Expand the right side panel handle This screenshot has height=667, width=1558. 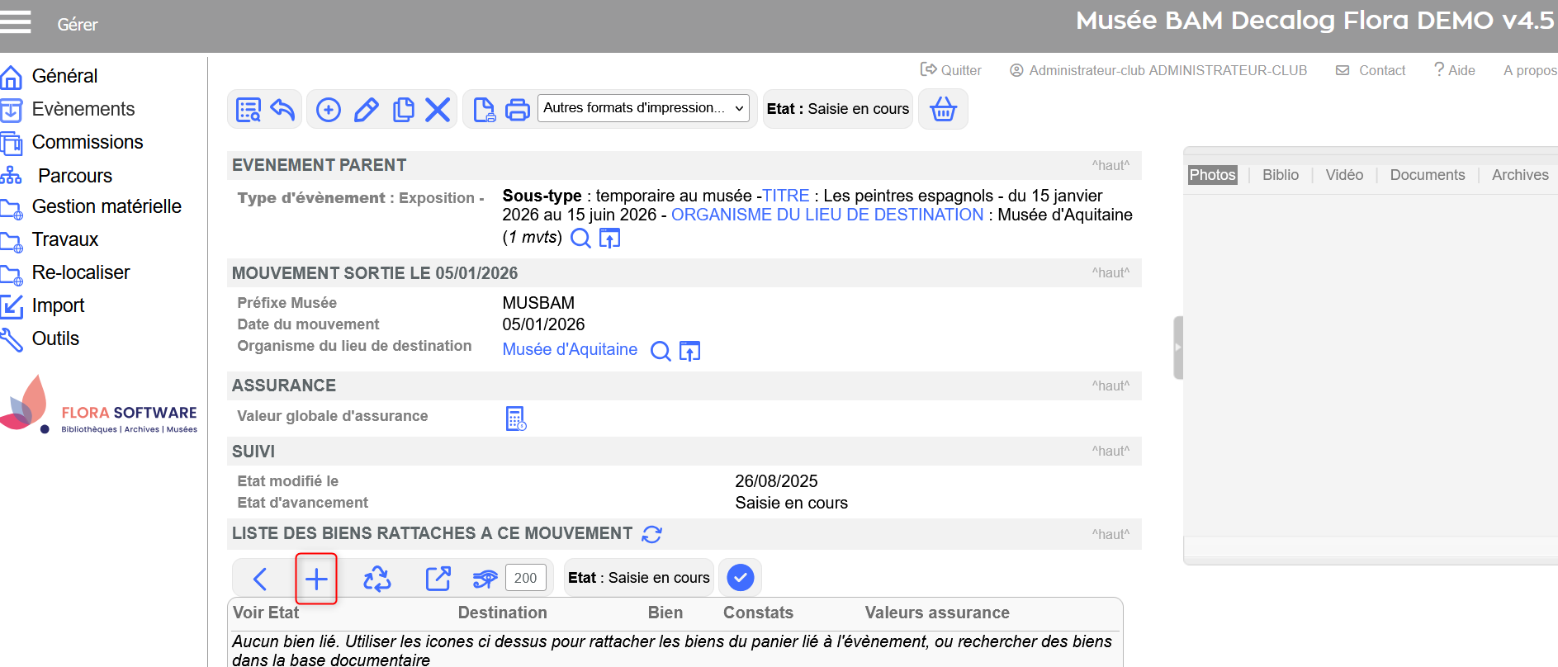coord(1178,348)
